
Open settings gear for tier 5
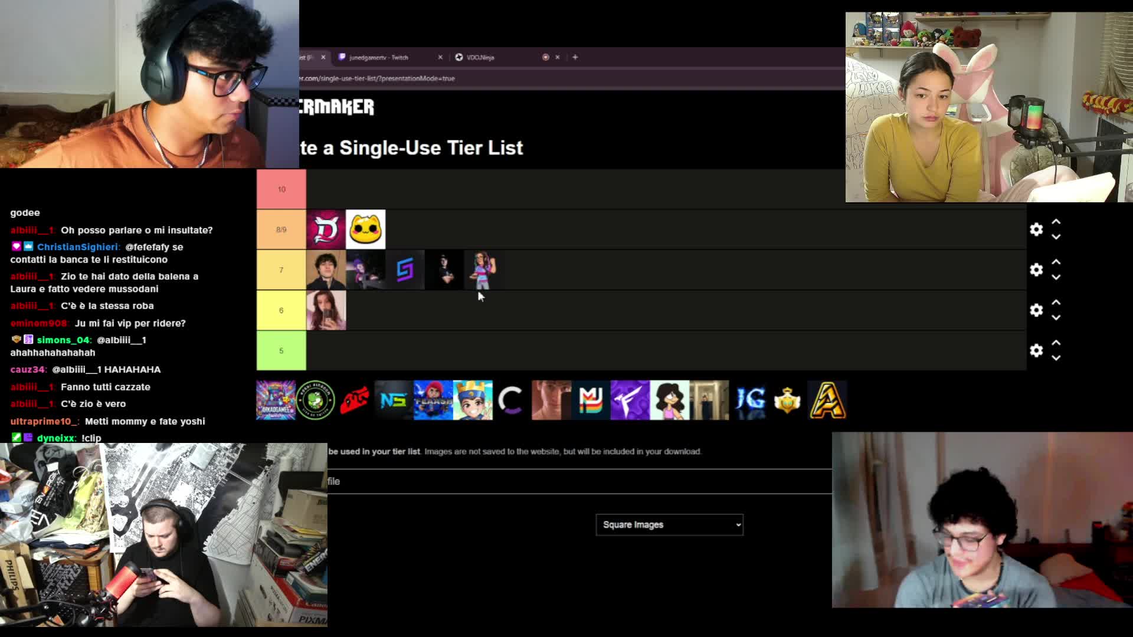pyautogui.click(x=1036, y=350)
